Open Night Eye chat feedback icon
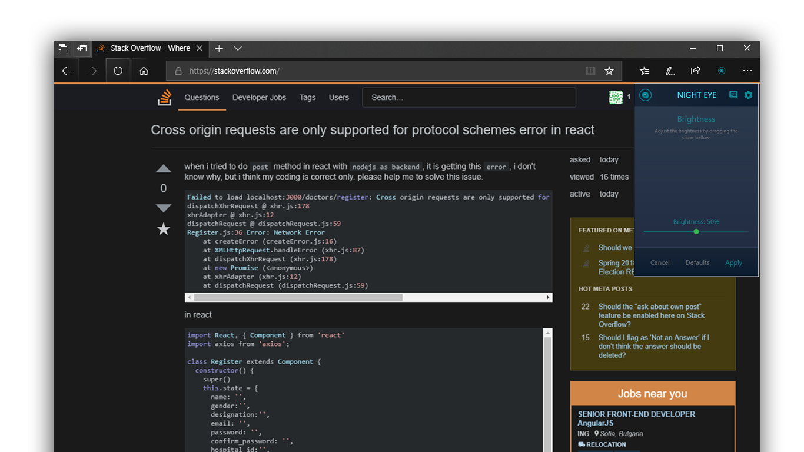This screenshot has width=804, height=452. [733, 95]
